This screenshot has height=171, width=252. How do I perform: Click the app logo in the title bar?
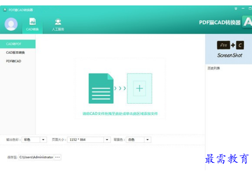tap(5, 10)
